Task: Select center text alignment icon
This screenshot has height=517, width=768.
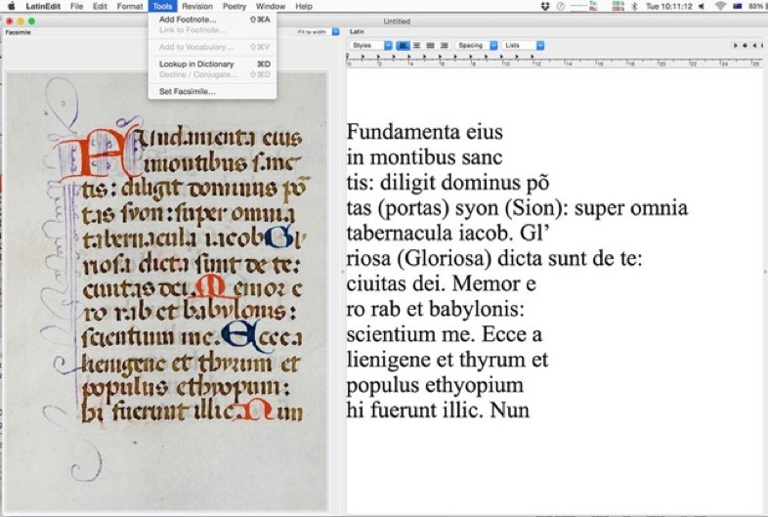Action: [x=417, y=46]
